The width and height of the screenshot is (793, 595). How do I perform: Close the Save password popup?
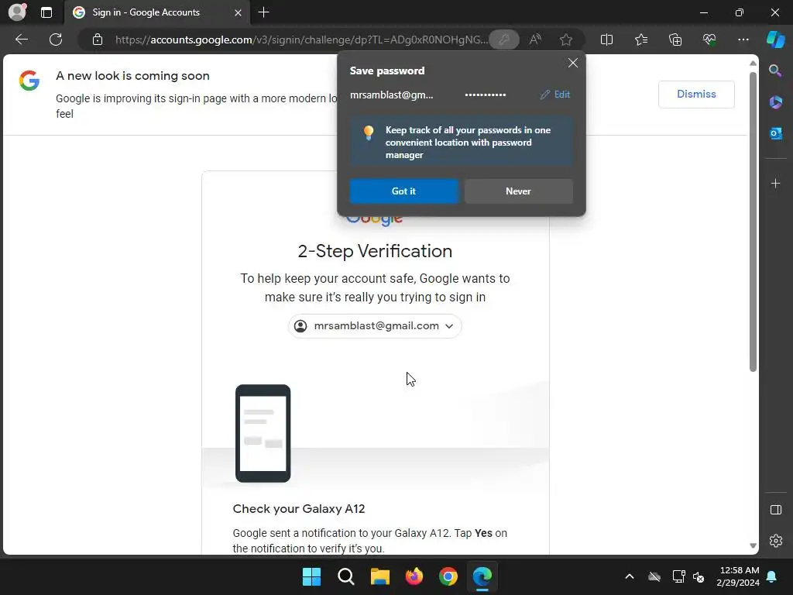[x=572, y=63]
